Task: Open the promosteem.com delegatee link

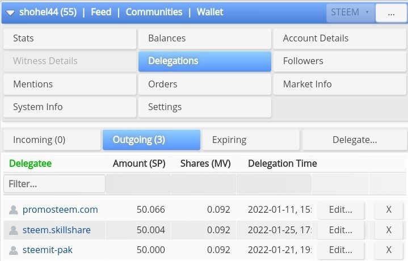Action: coord(60,209)
